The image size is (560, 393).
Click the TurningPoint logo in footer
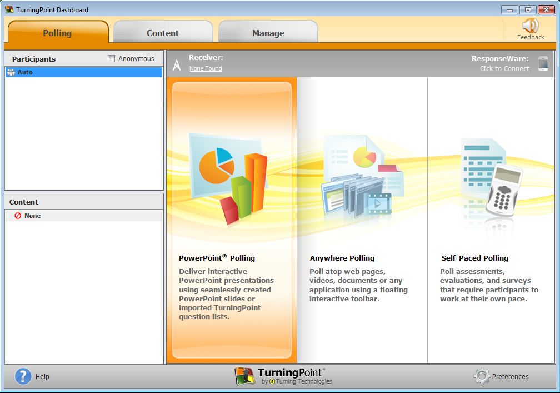coord(283,376)
